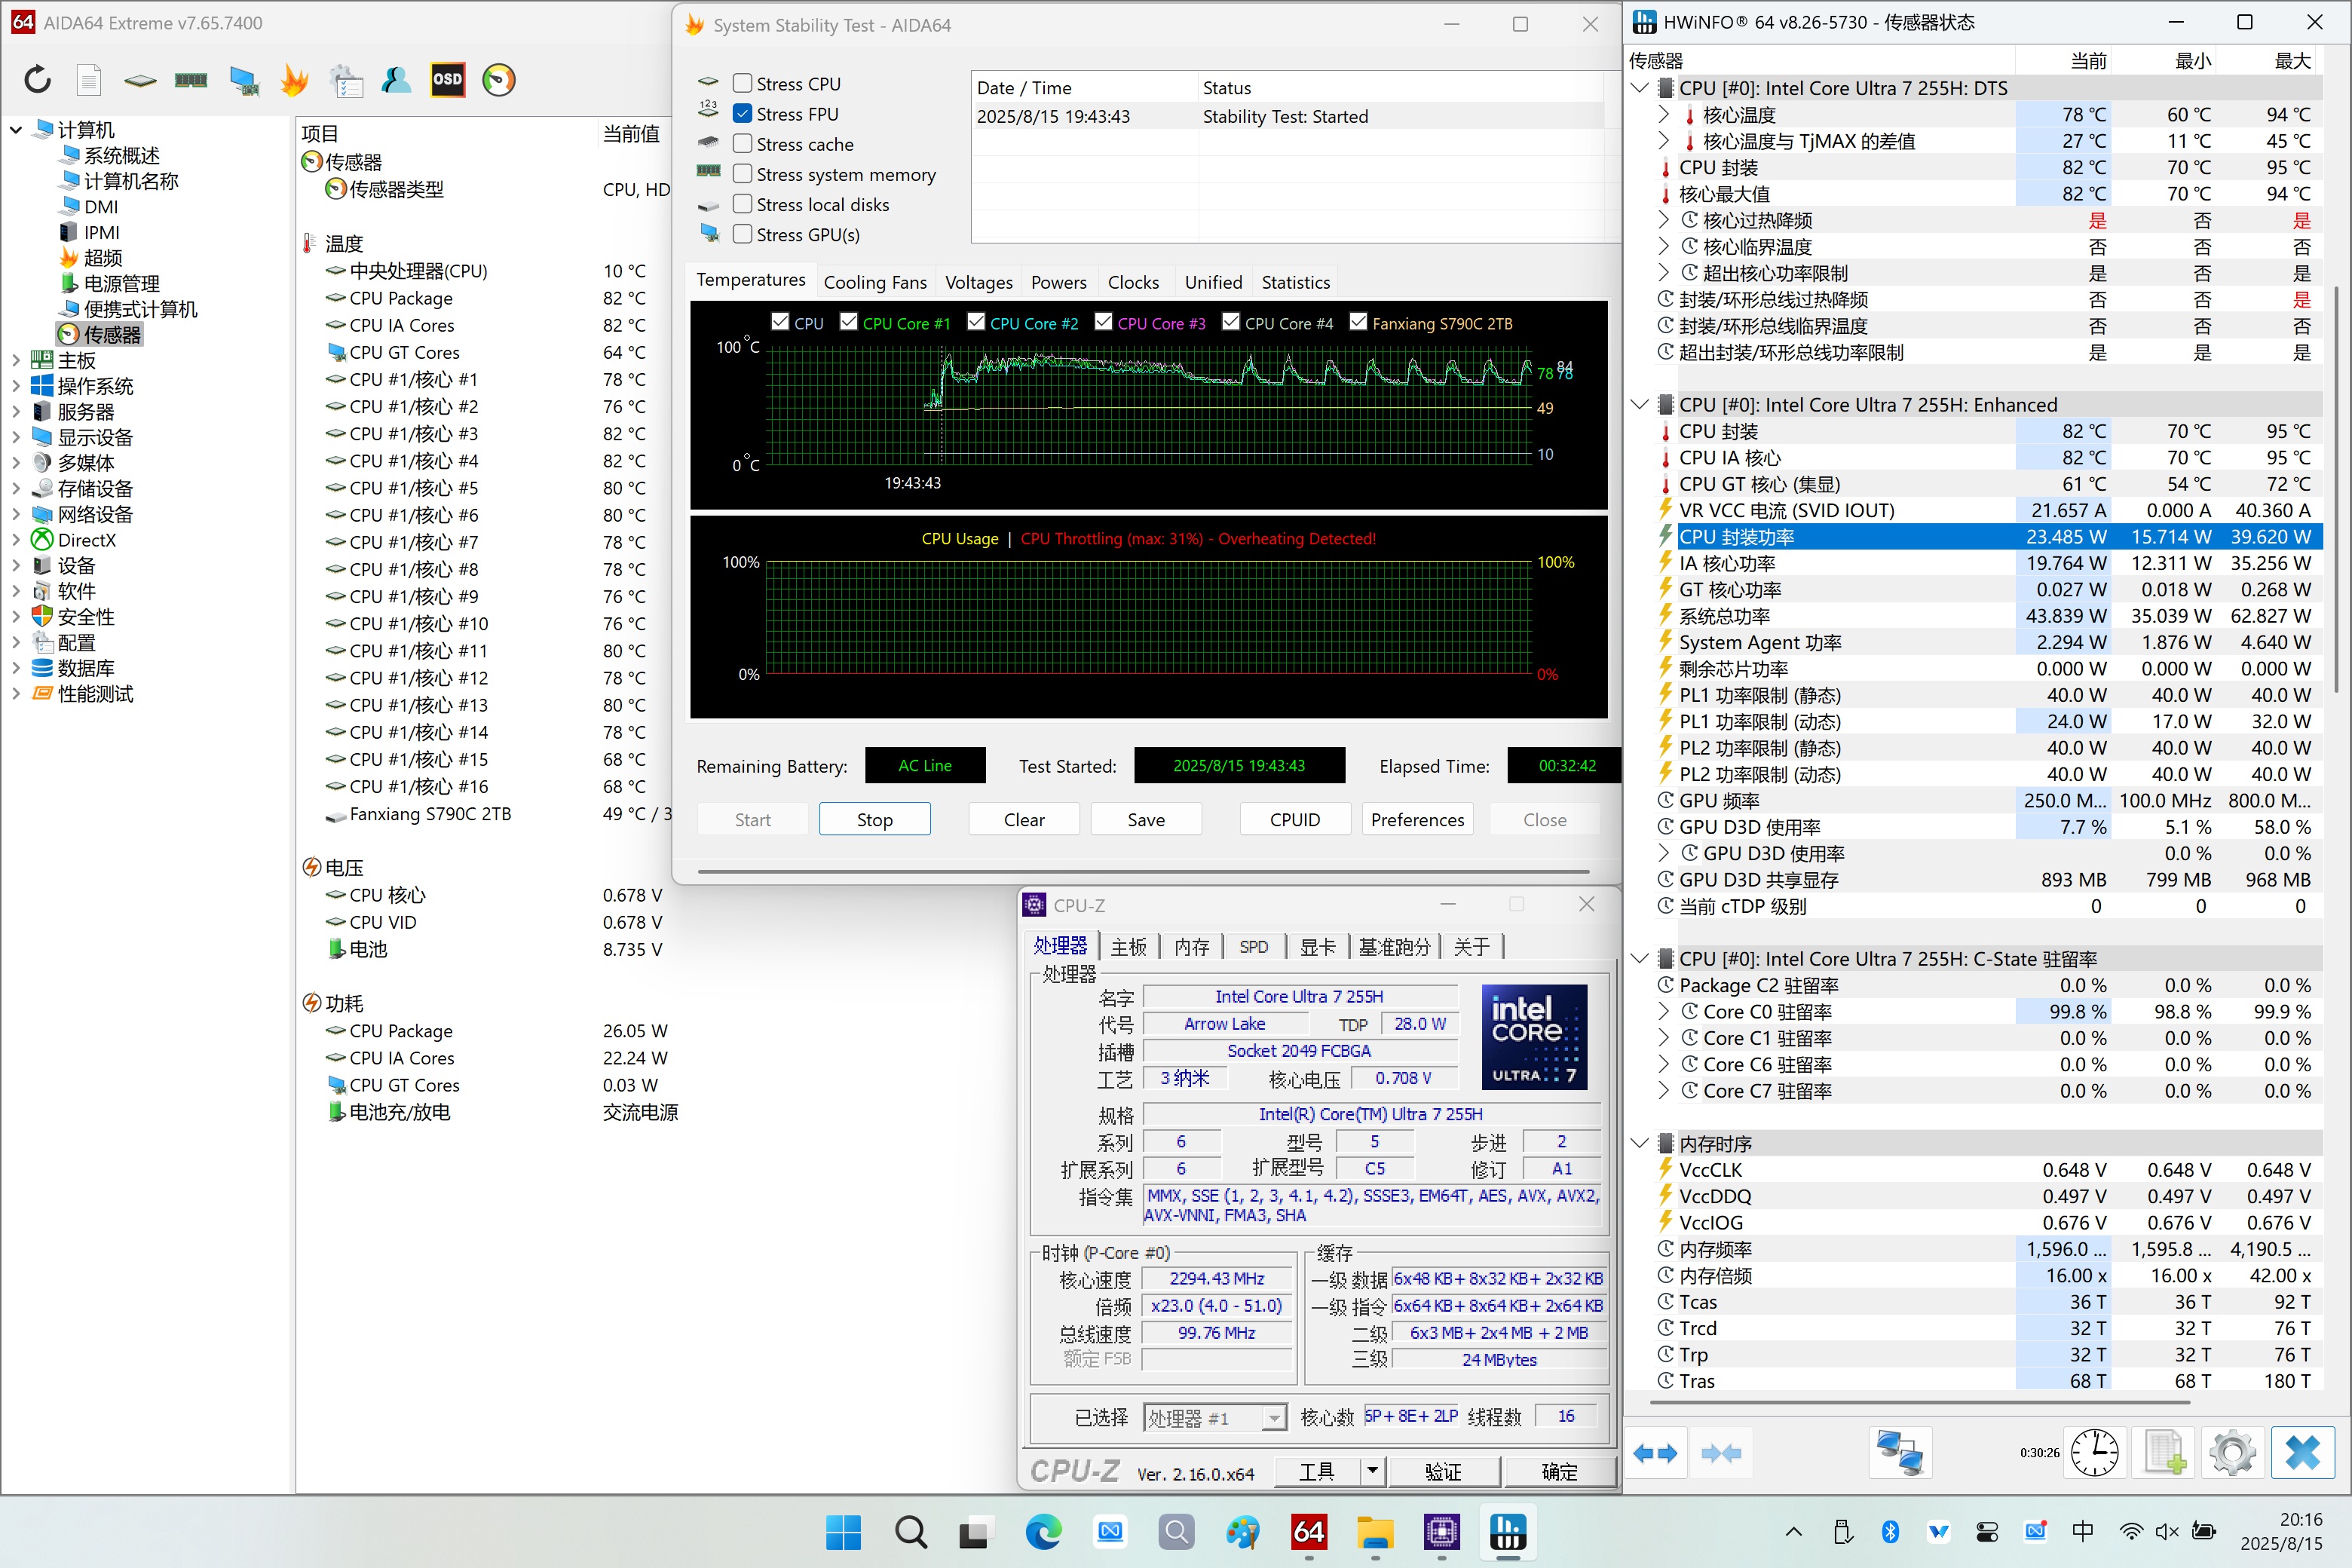Open the 主板 tab in CPU-Z
Image resolution: width=2352 pixels, height=1568 pixels.
1129,946
